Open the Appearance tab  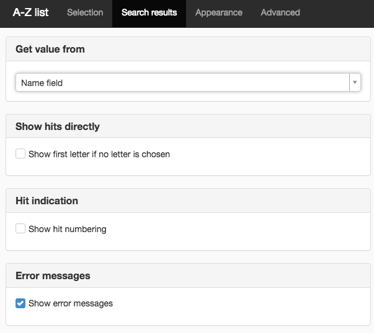coord(219,12)
